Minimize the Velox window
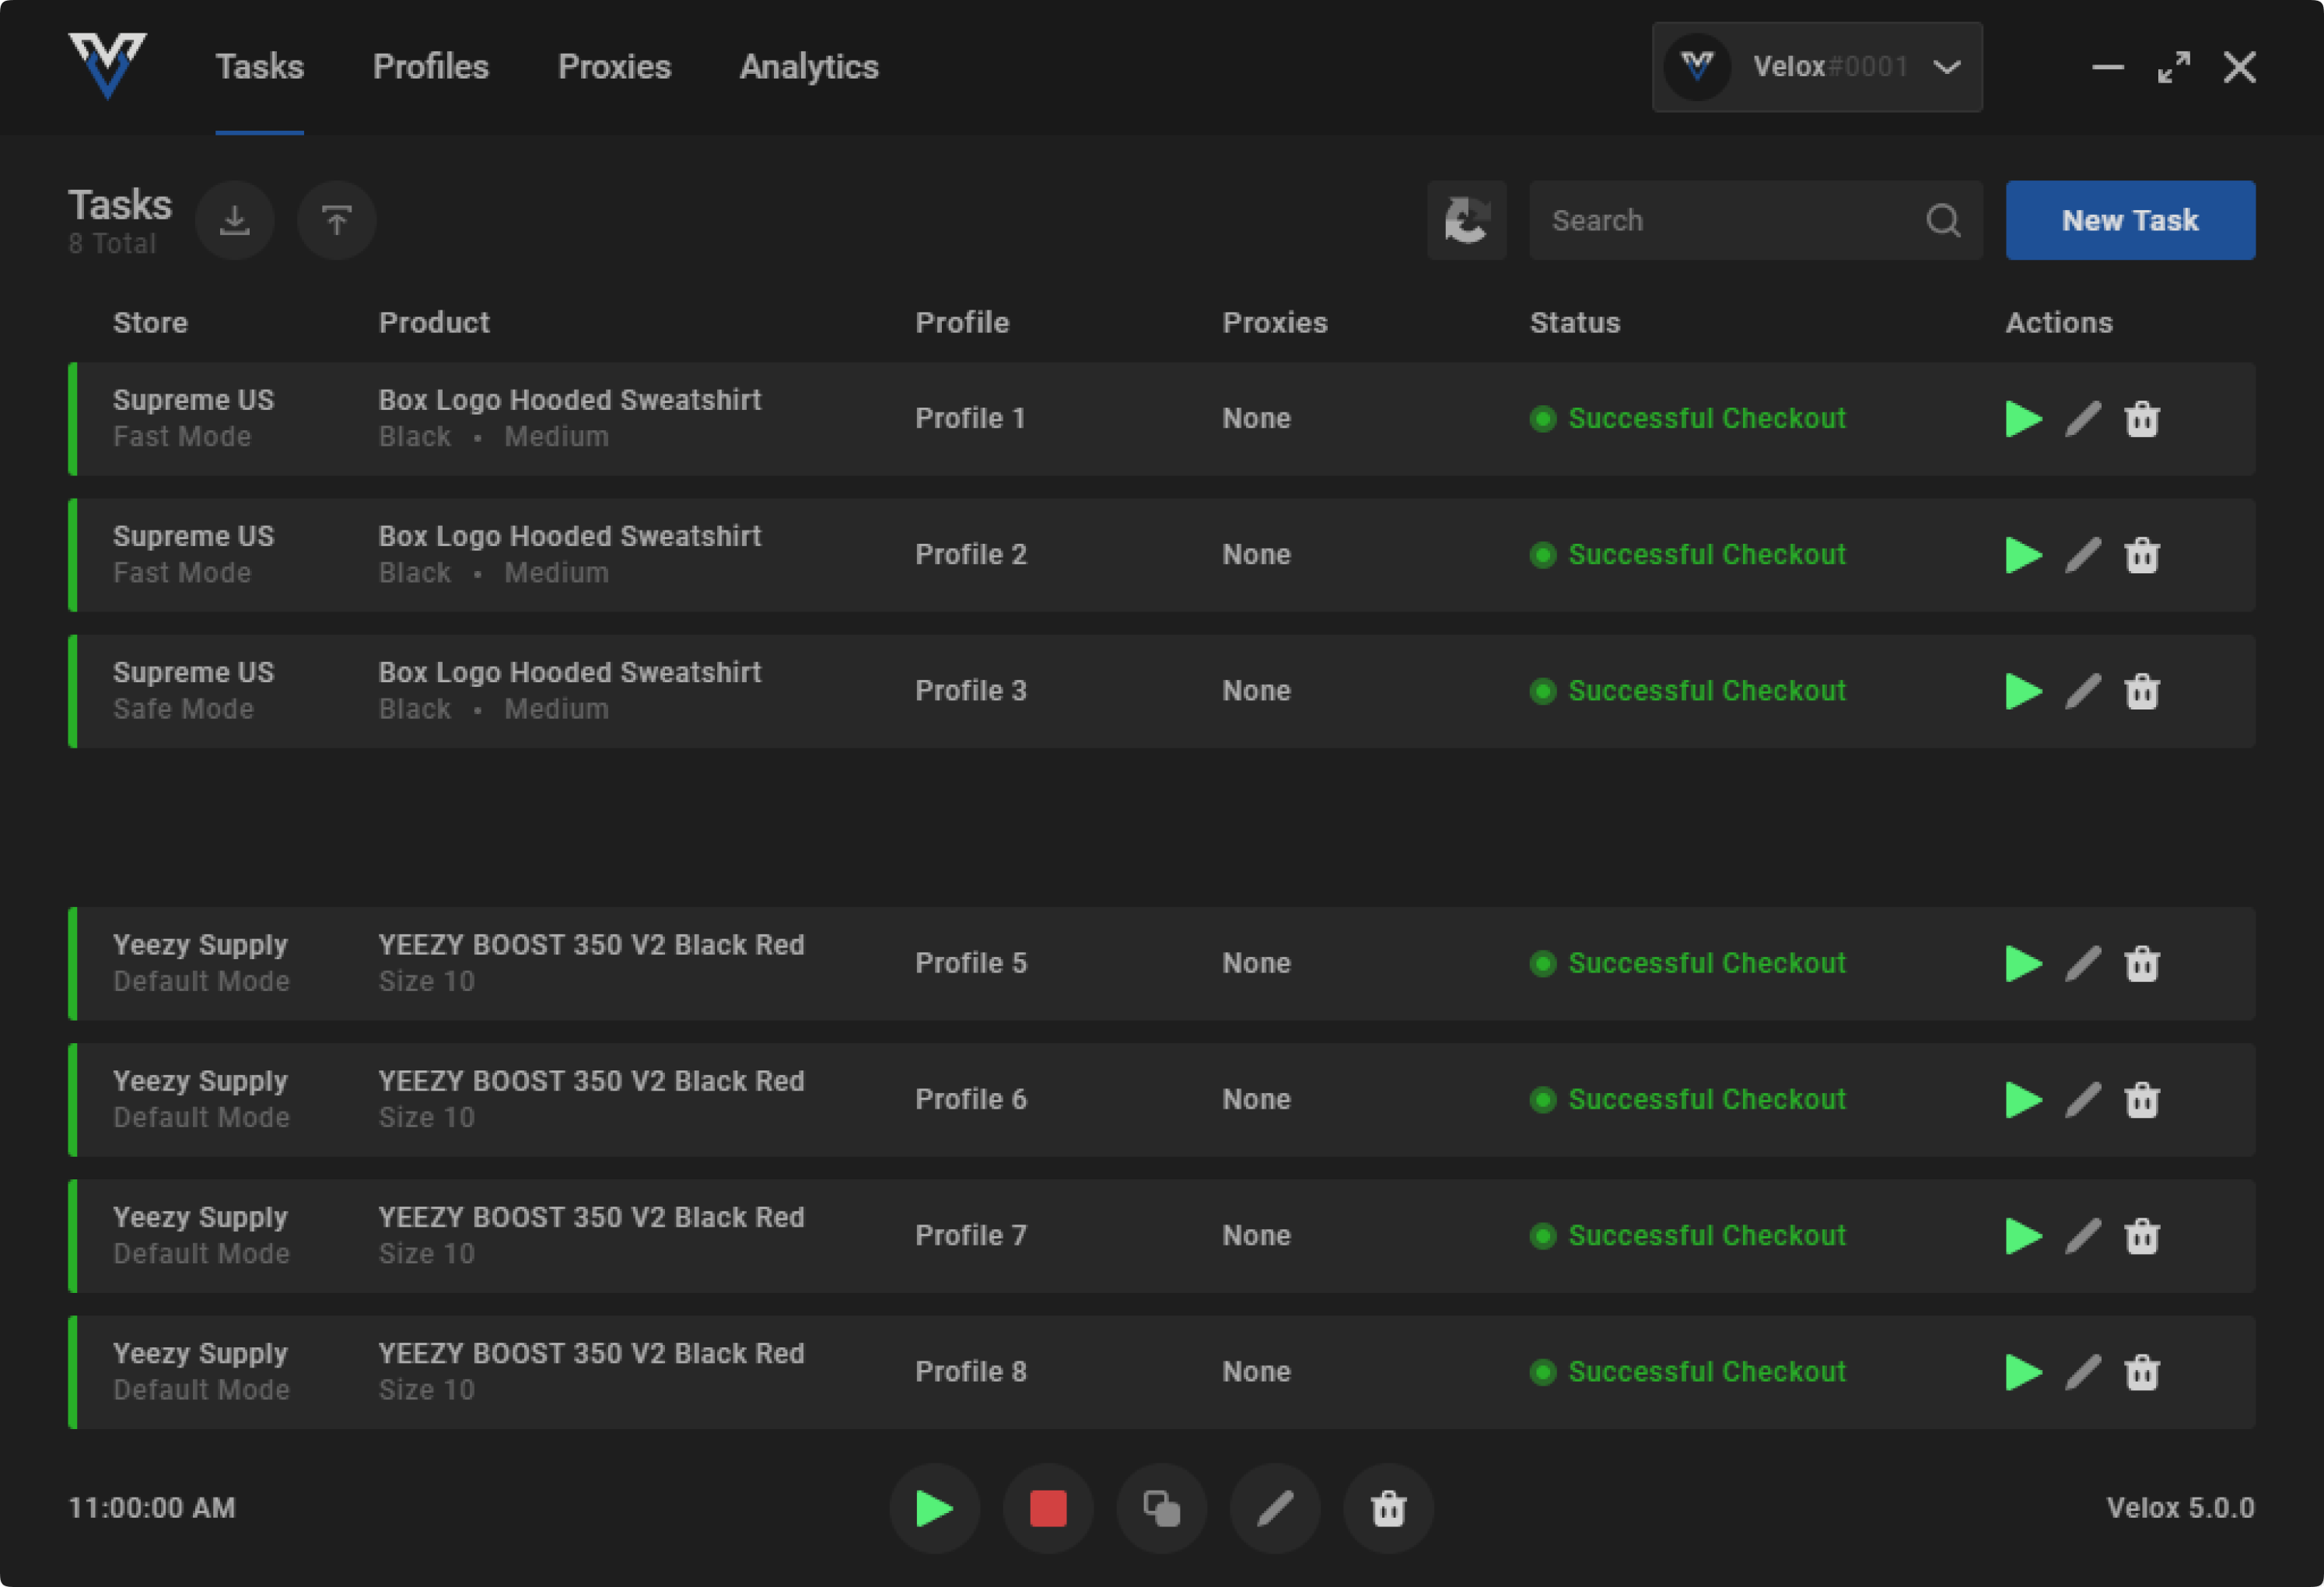Viewport: 2324px width, 1587px height. click(2108, 67)
